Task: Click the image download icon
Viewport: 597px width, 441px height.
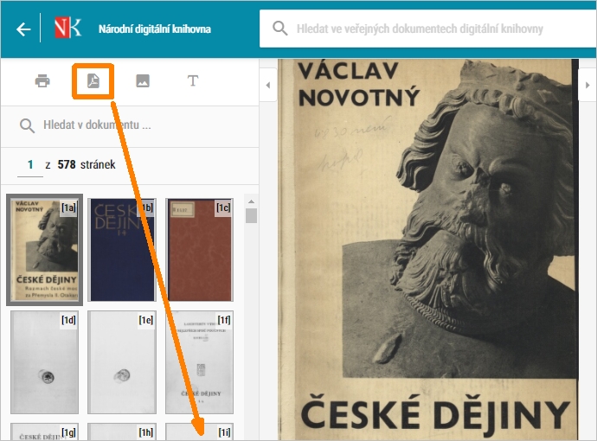Action: coord(143,80)
